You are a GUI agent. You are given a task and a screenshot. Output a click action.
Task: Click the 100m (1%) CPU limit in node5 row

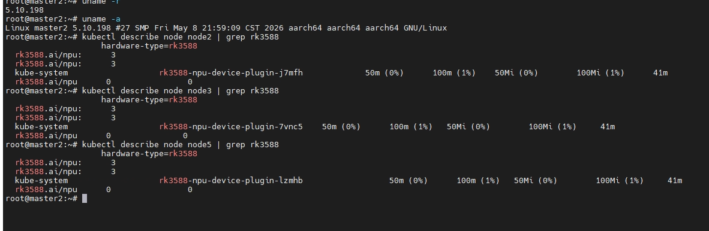coord(478,181)
